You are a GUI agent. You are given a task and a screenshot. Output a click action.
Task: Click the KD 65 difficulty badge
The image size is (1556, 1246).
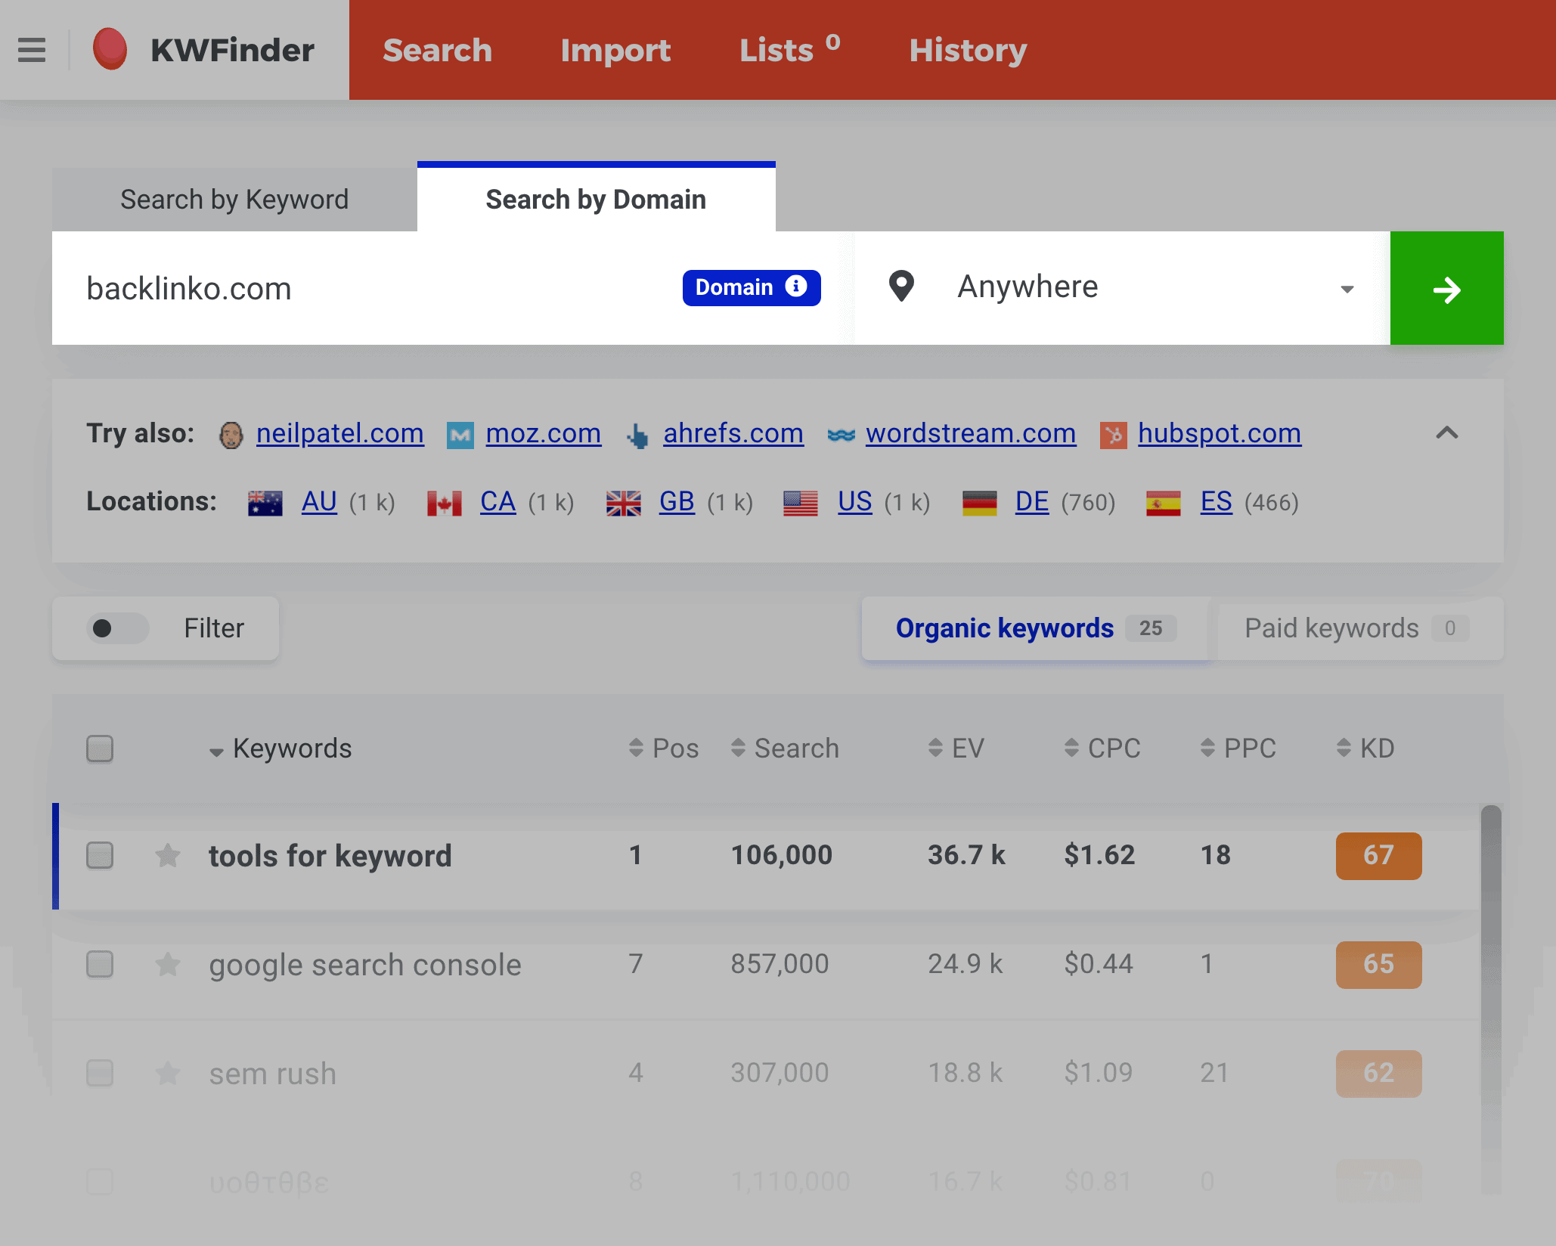pos(1378,965)
